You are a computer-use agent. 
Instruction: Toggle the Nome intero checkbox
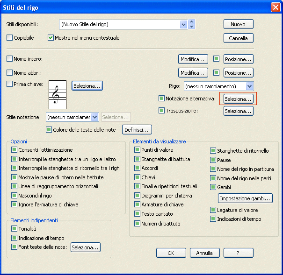(x=10, y=59)
